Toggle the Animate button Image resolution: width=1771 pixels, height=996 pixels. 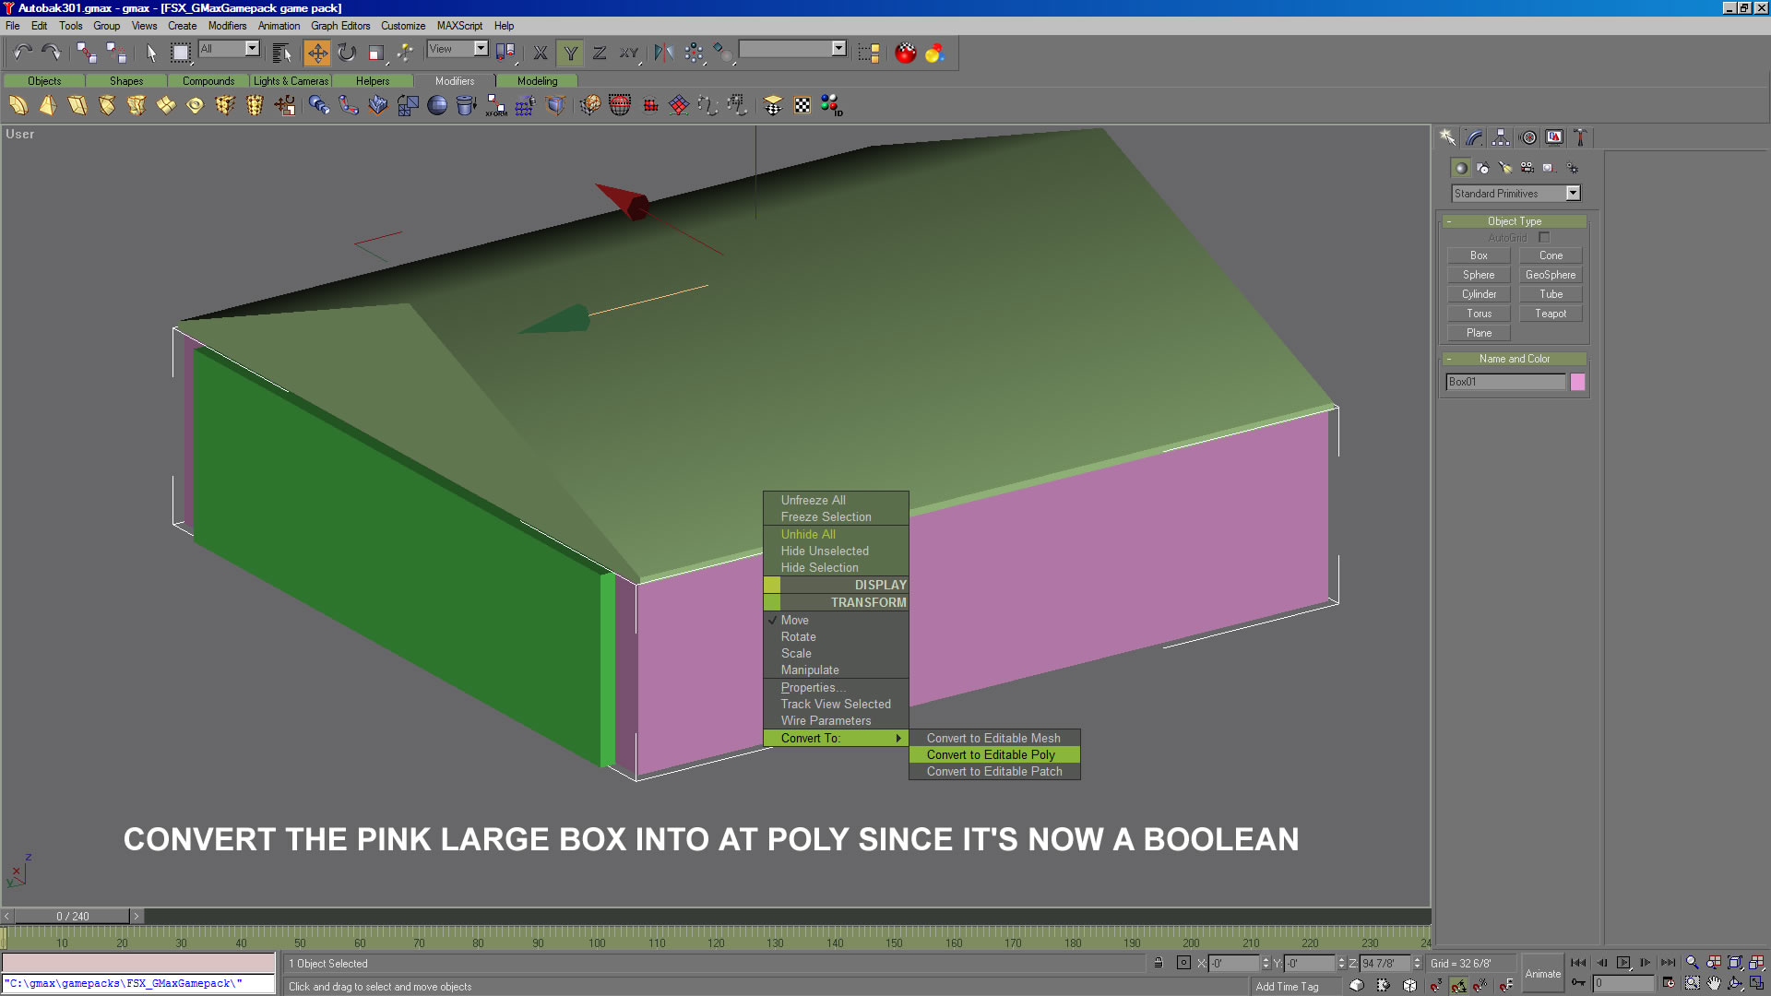click(1542, 974)
